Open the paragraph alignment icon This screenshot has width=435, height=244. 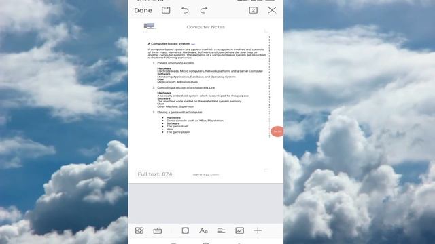click(222, 230)
